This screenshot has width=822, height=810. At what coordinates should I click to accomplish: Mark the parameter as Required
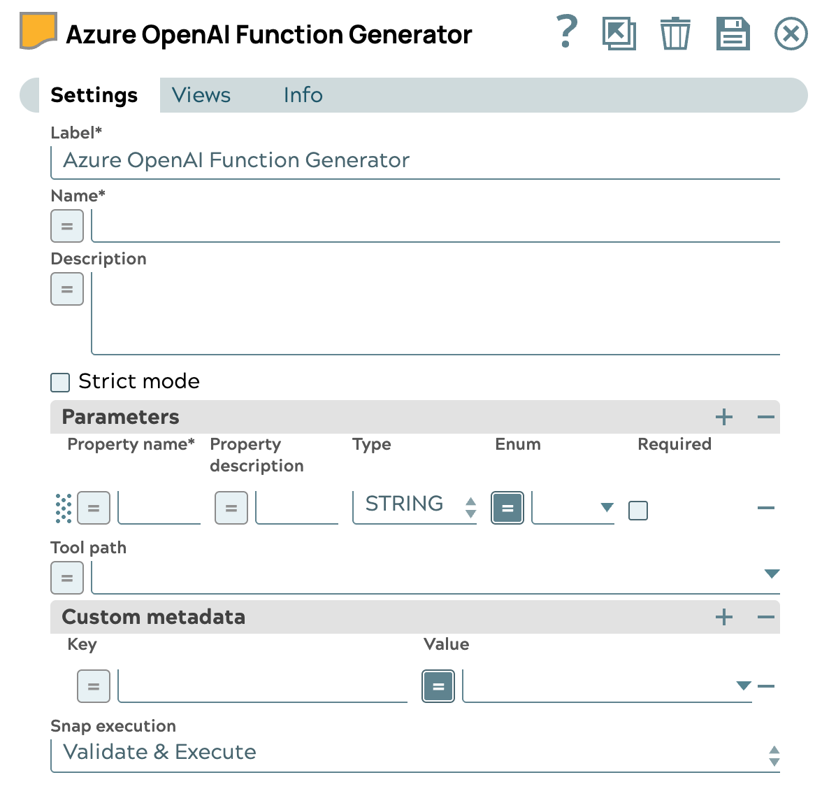637,511
